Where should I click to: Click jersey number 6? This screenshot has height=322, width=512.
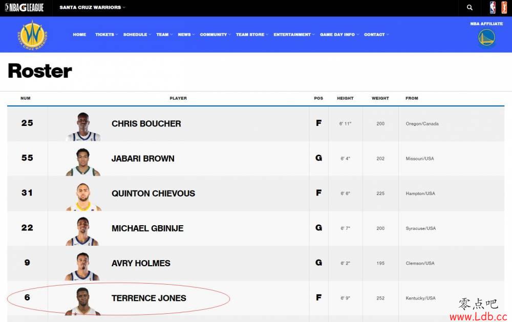[x=27, y=298]
